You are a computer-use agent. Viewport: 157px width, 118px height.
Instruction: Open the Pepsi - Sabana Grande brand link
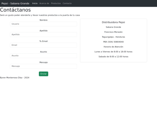(x=15, y=3)
